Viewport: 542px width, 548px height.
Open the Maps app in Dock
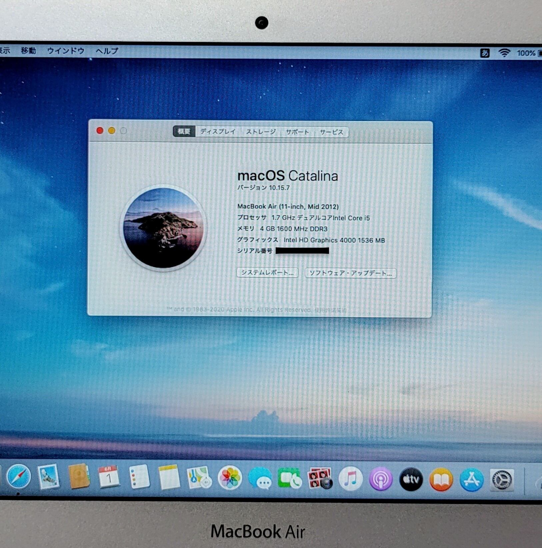(x=199, y=478)
